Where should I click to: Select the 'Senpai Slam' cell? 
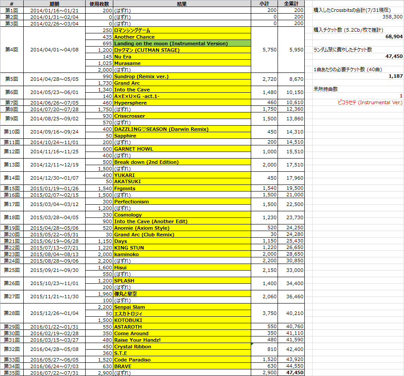coord(182,307)
